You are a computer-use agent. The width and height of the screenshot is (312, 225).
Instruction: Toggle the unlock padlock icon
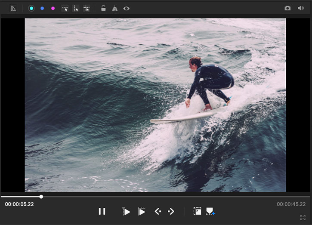pyautogui.click(x=103, y=8)
